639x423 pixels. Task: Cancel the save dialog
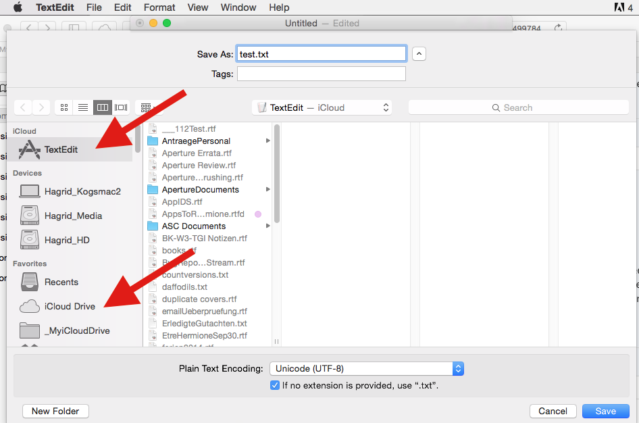click(x=553, y=412)
